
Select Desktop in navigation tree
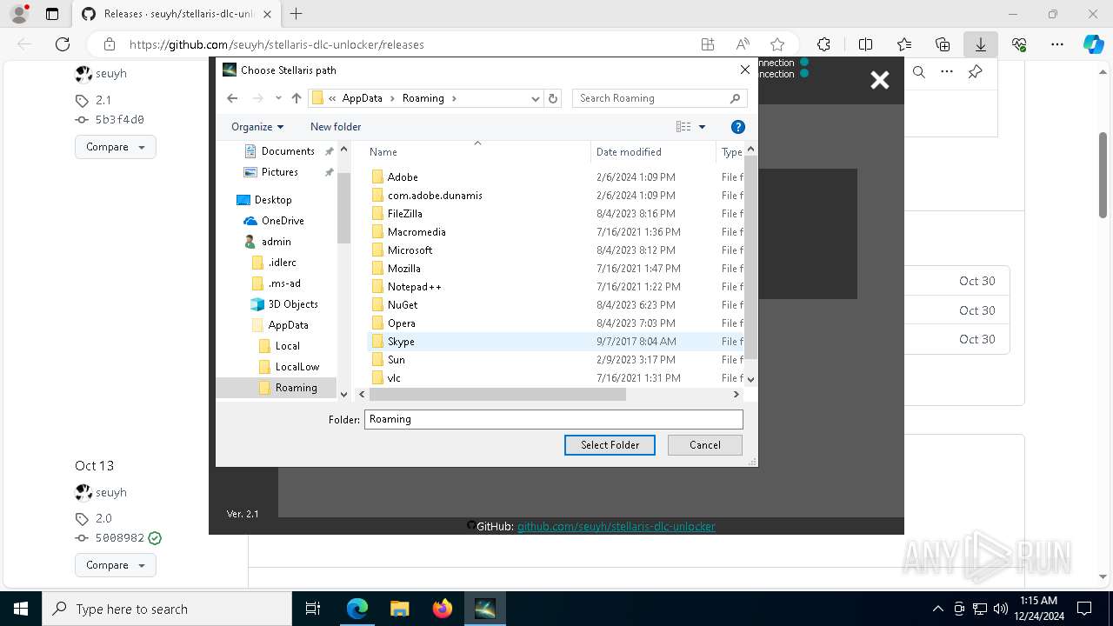click(x=273, y=199)
